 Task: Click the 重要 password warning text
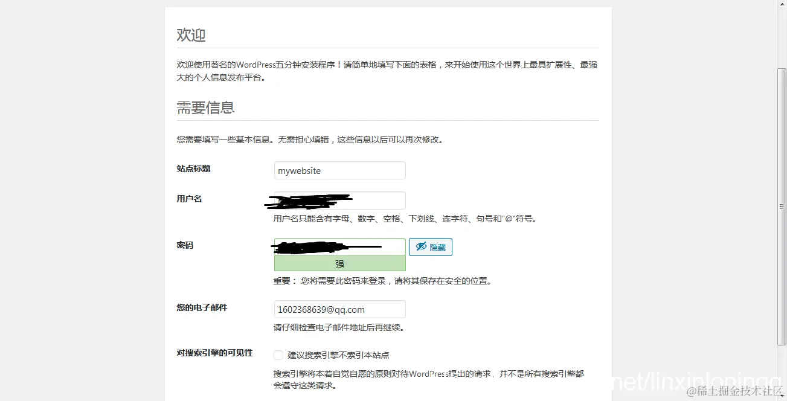[382, 281]
